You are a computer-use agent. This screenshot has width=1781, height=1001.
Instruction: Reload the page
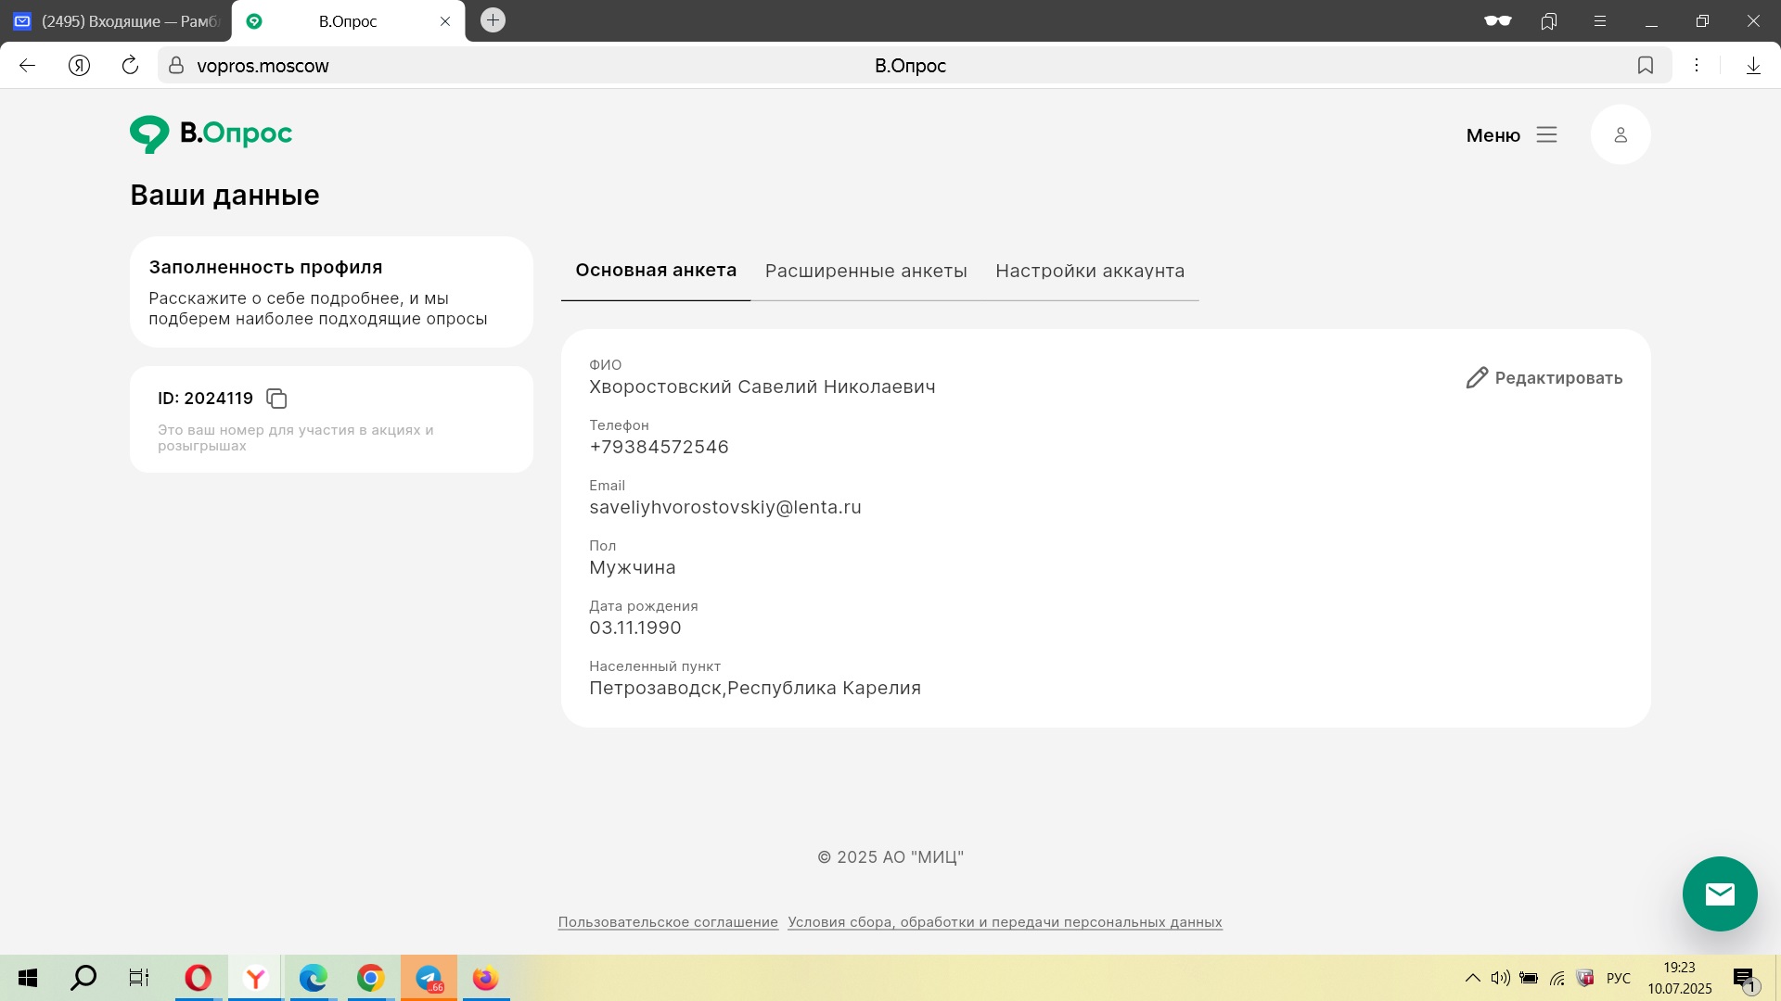tap(130, 66)
